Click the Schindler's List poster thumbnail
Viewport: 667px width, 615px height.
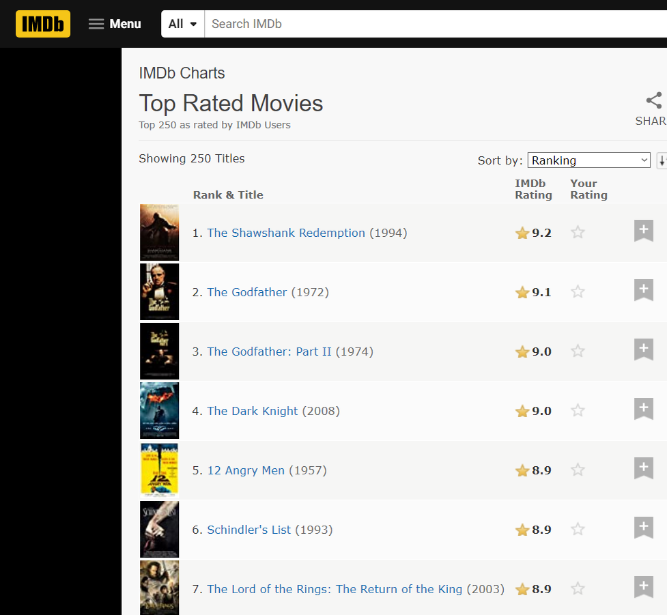160,529
